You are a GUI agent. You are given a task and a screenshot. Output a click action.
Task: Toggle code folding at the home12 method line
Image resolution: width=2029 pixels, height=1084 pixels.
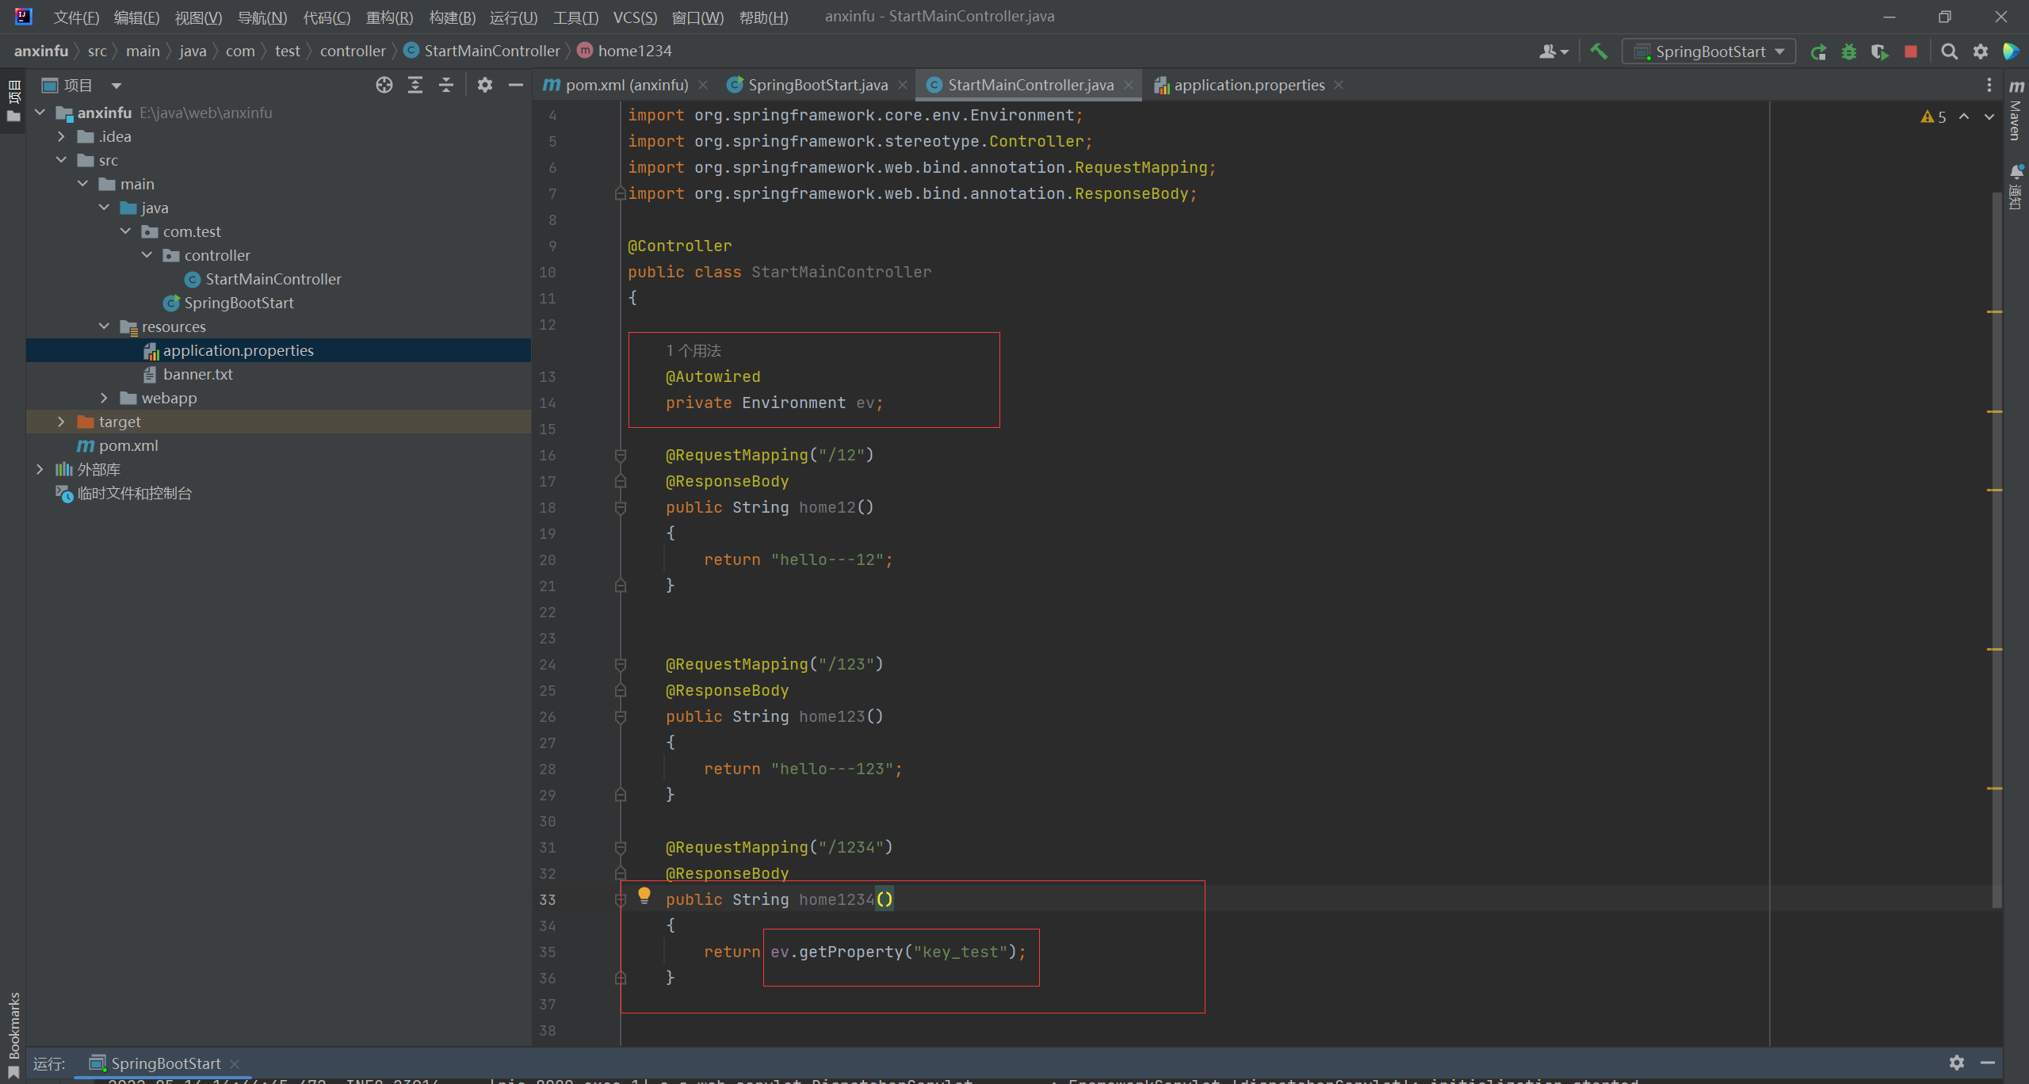tap(621, 507)
